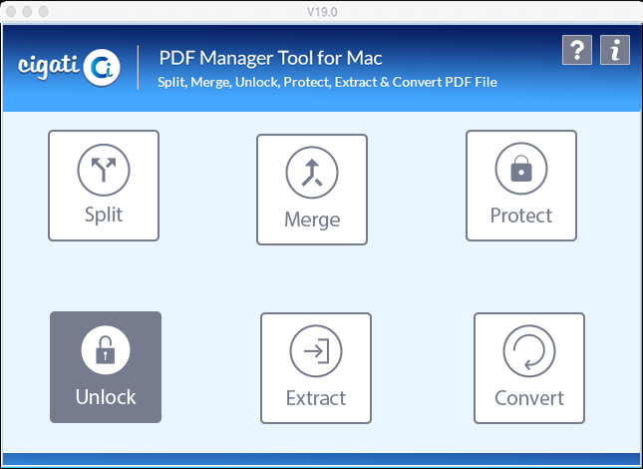Click the 'Split' text label

pos(104,216)
